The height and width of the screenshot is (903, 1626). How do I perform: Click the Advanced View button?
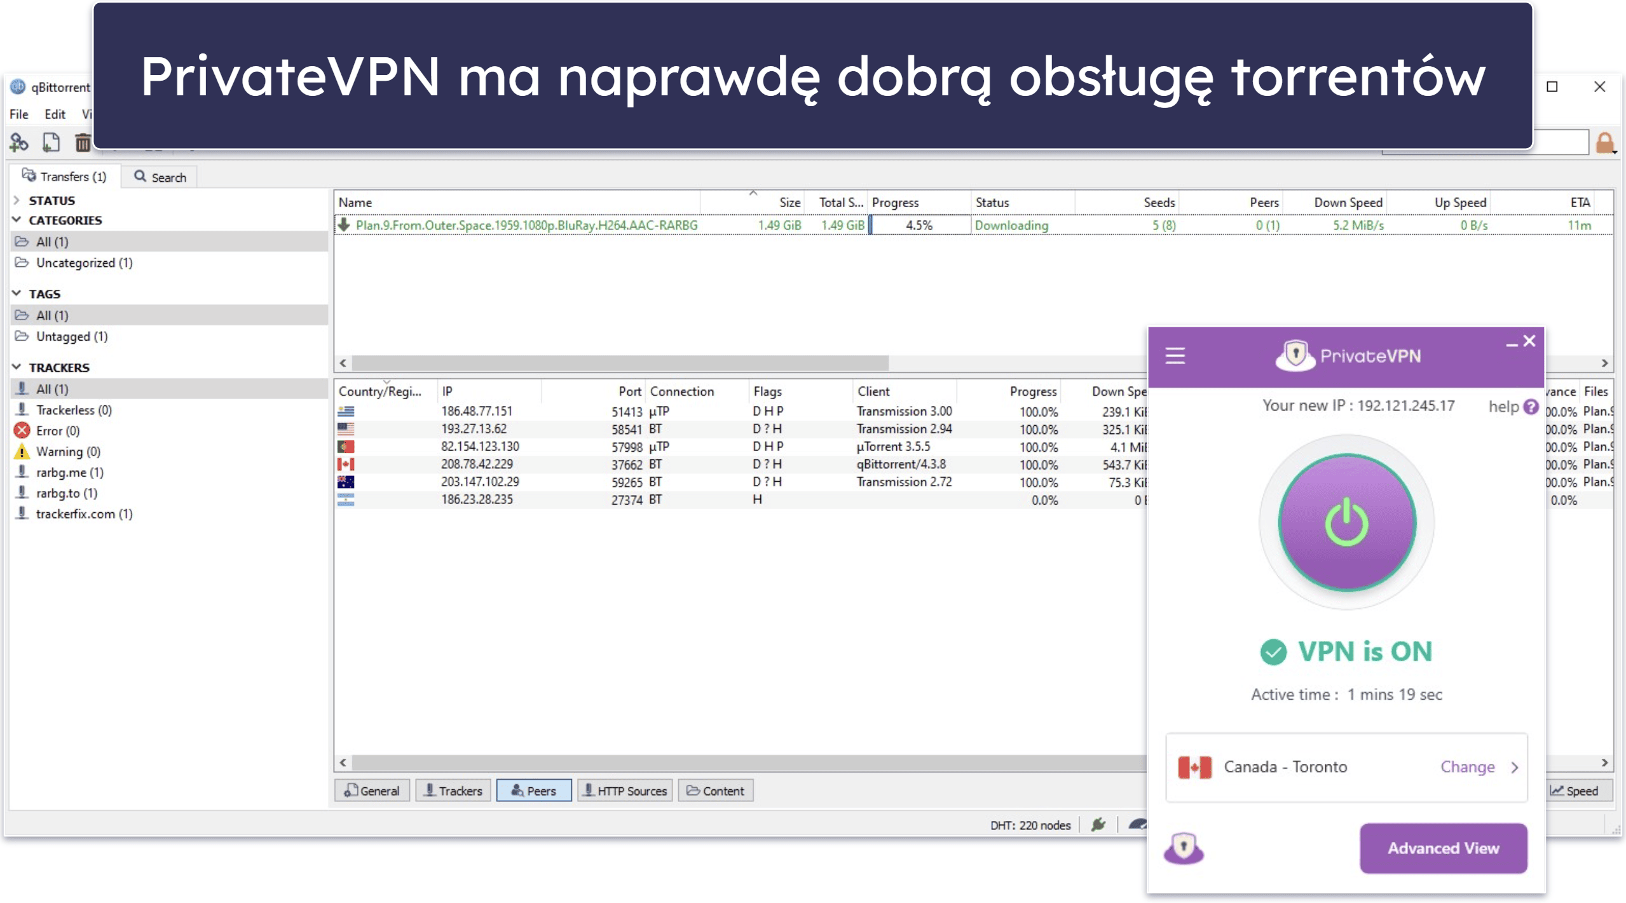[x=1444, y=848]
